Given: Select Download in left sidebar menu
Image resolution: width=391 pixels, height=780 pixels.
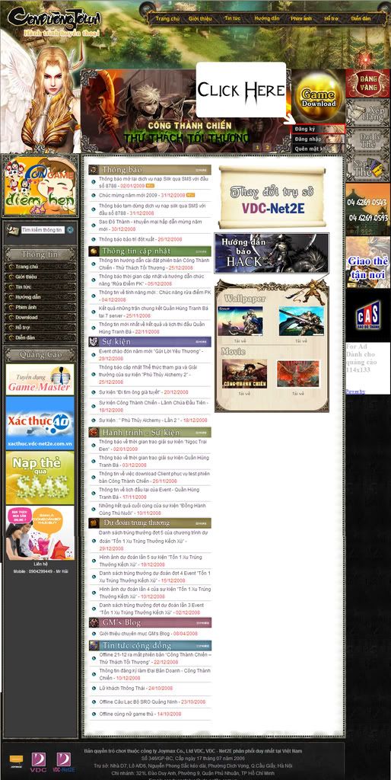Looking at the screenshot, I should pyautogui.click(x=40, y=318).
